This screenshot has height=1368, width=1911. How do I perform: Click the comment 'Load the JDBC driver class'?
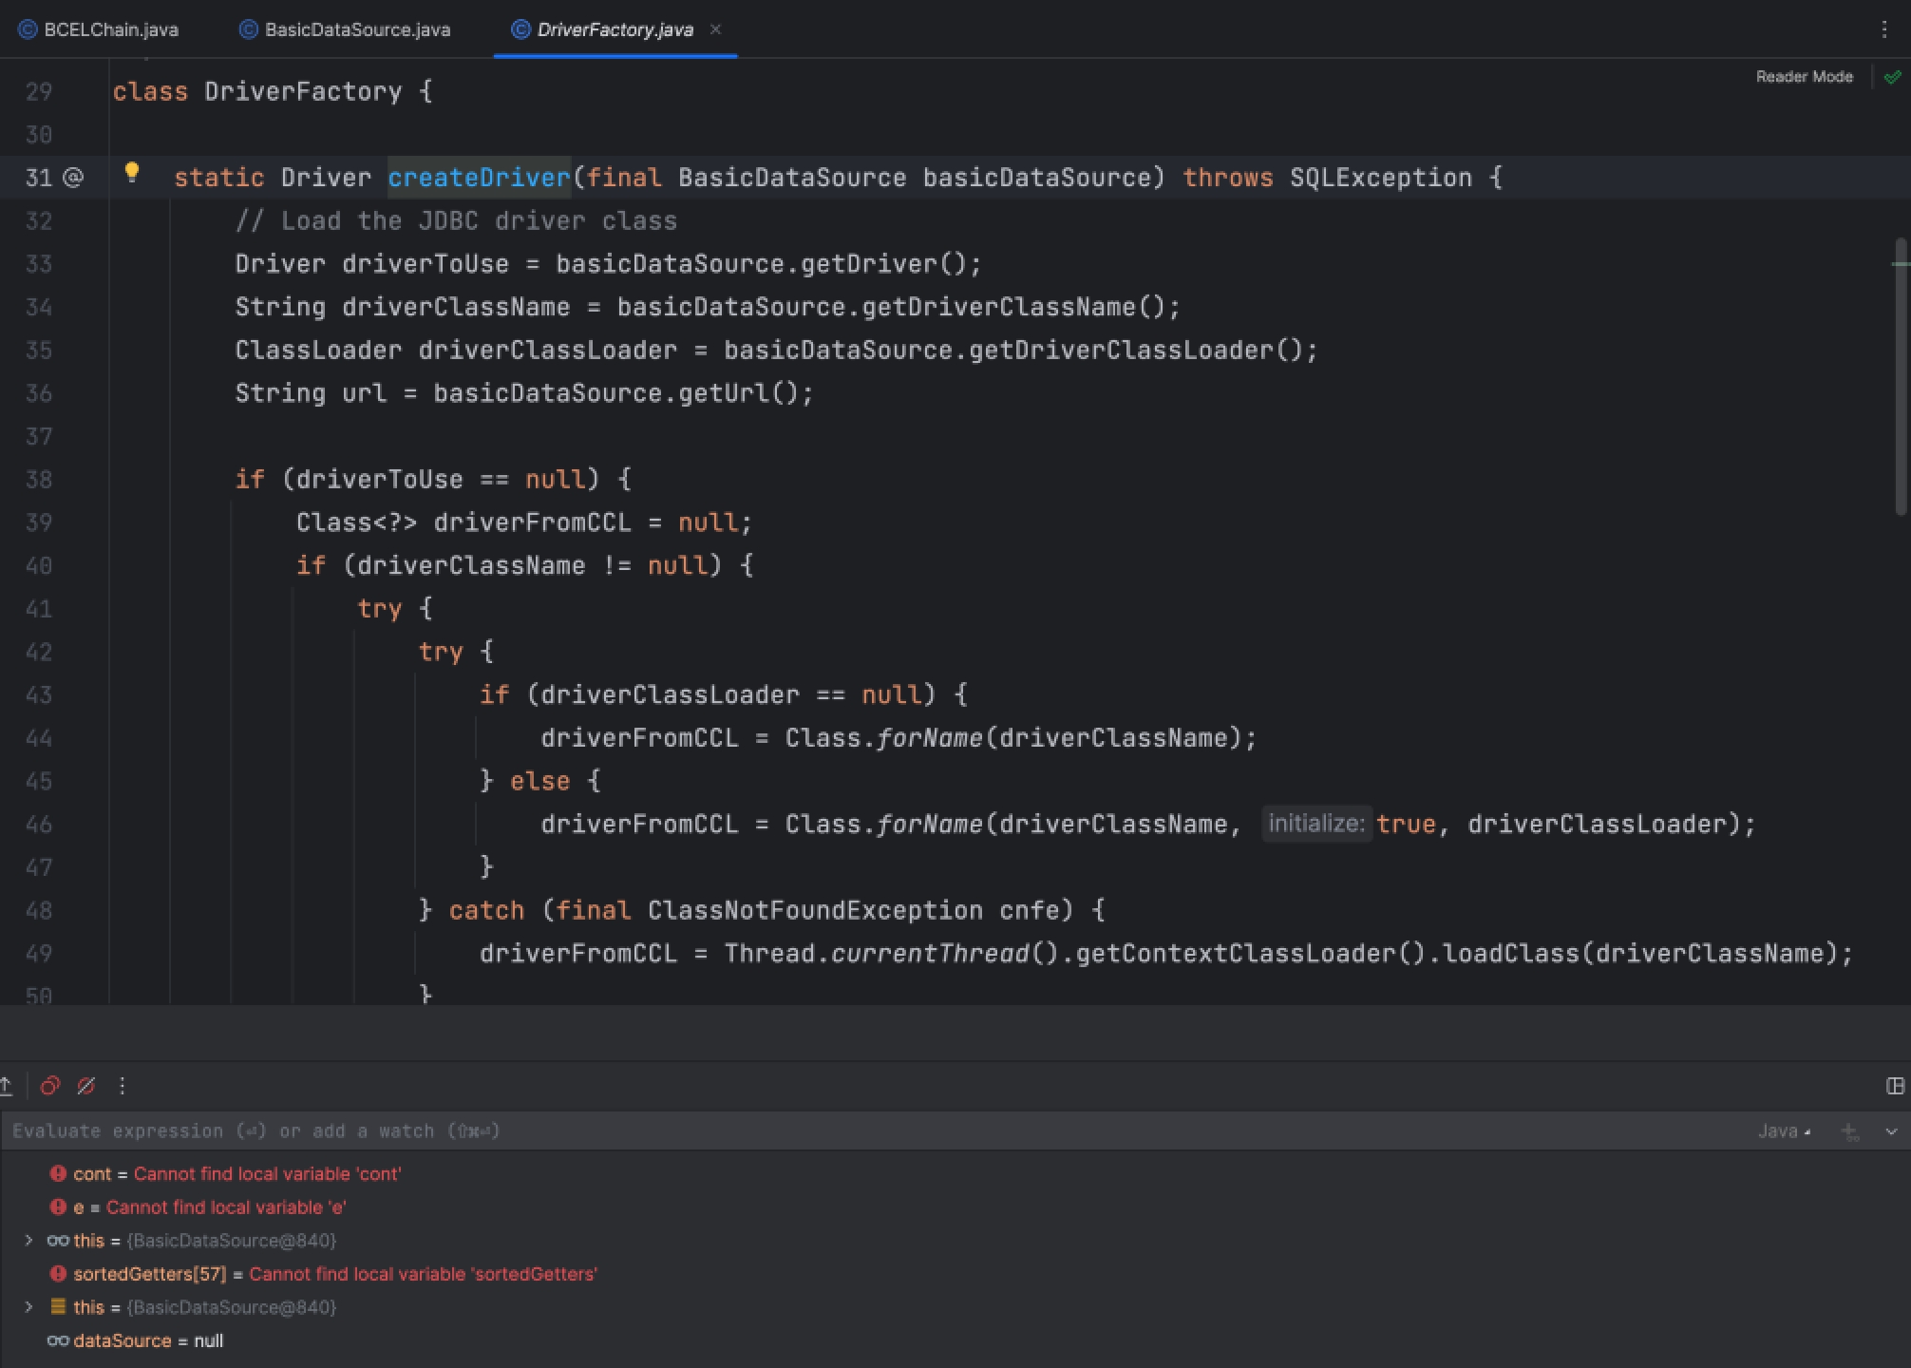pos(479,221)
